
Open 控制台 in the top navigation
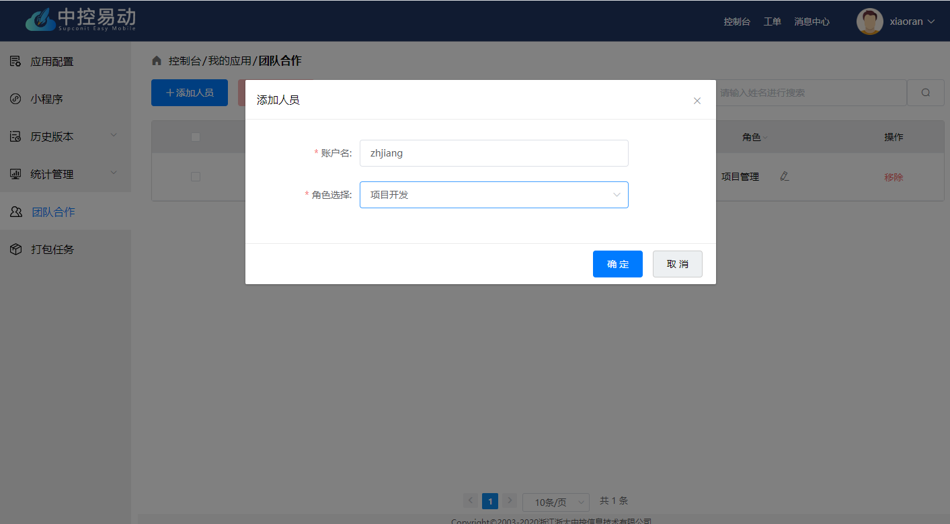pyautogui.click(x=737, y=21)
